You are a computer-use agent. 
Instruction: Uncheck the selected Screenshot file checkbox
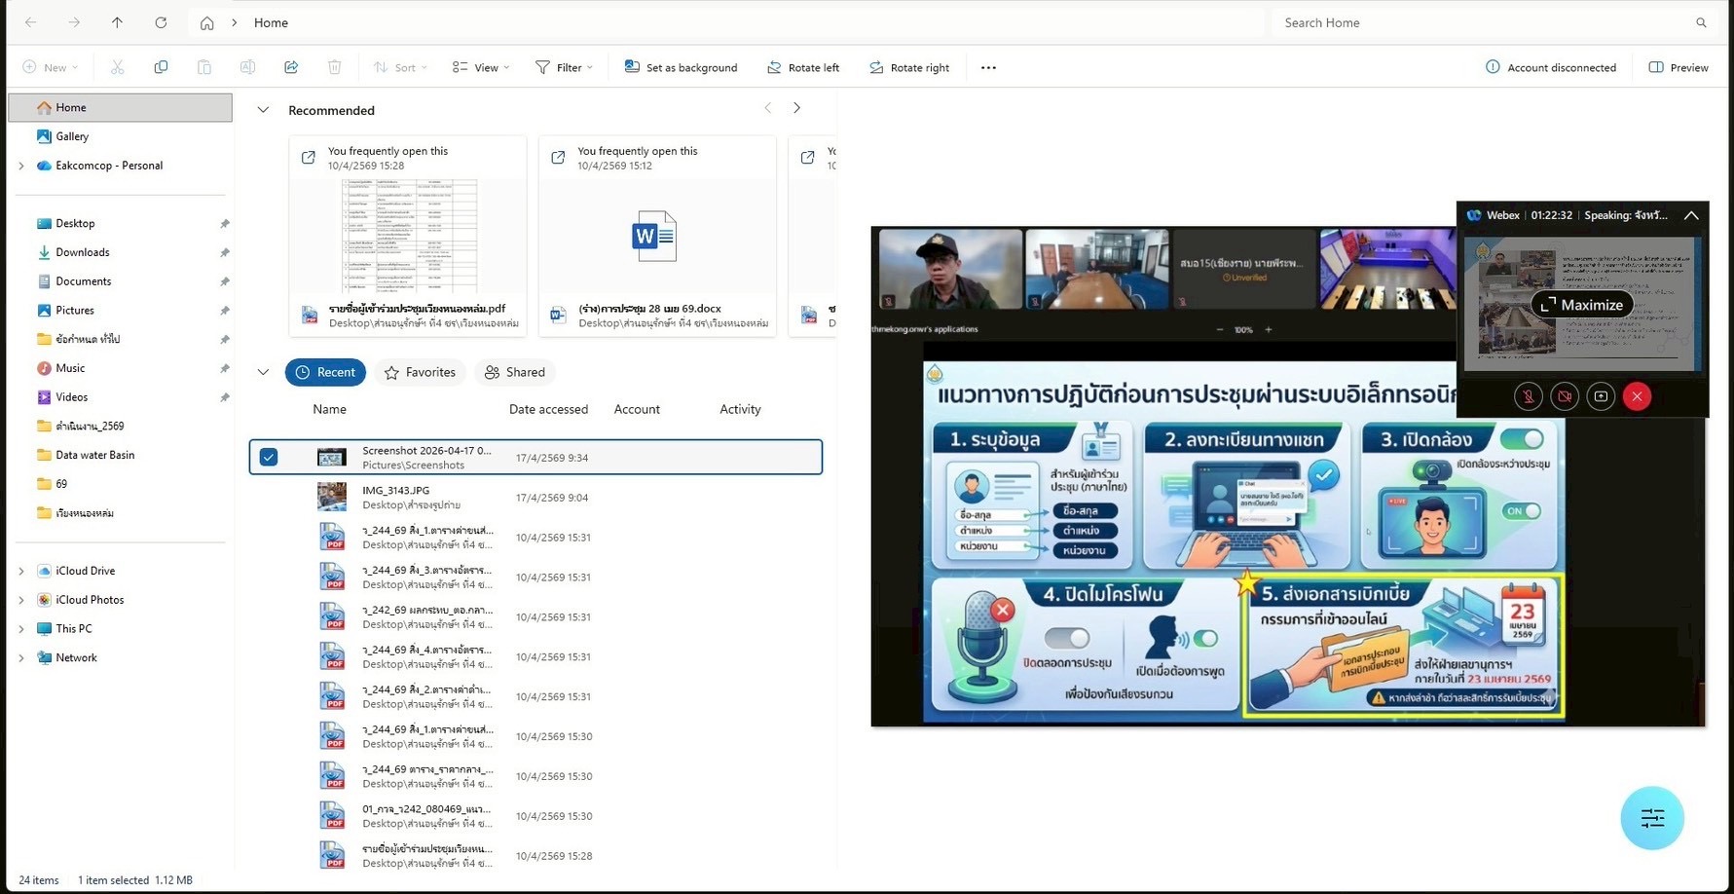pyautogui.click(x=269, y=457)
